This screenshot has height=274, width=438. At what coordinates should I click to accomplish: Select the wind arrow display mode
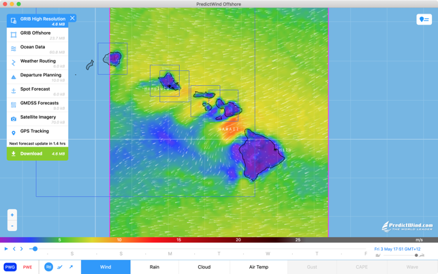point(72,267)
